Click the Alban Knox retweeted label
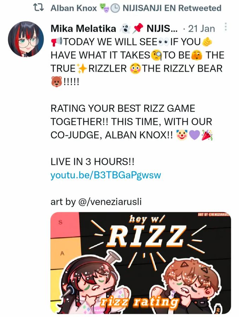This screenshot has width=239, height=317. pos(136,8)
